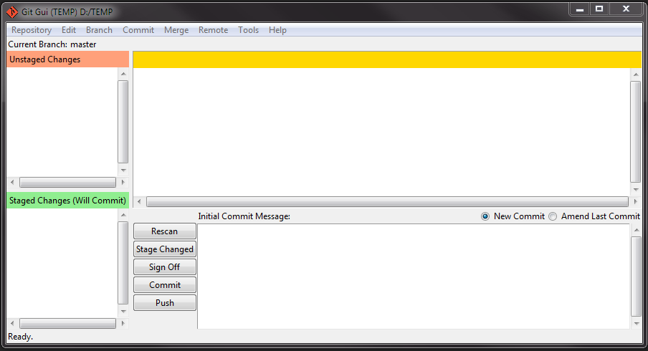The height and width of the screenshot is (351, 648).
Task: Click the Initial Commit Message label
Action: pos(244,216)
